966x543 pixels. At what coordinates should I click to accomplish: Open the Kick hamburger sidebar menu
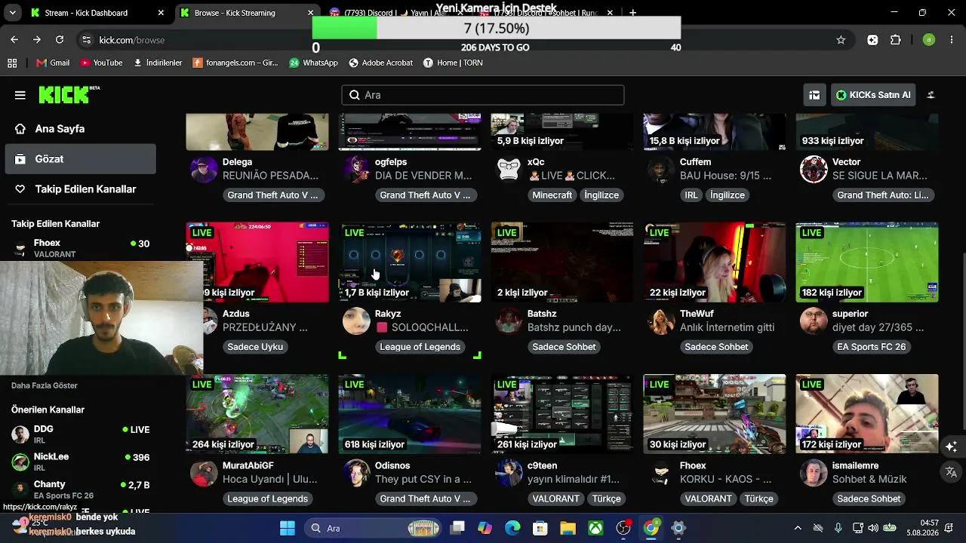tap(20, 95)
